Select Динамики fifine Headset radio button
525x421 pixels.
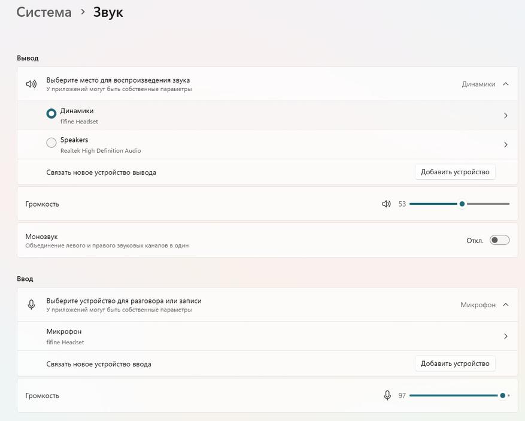(x=51, y=114)
